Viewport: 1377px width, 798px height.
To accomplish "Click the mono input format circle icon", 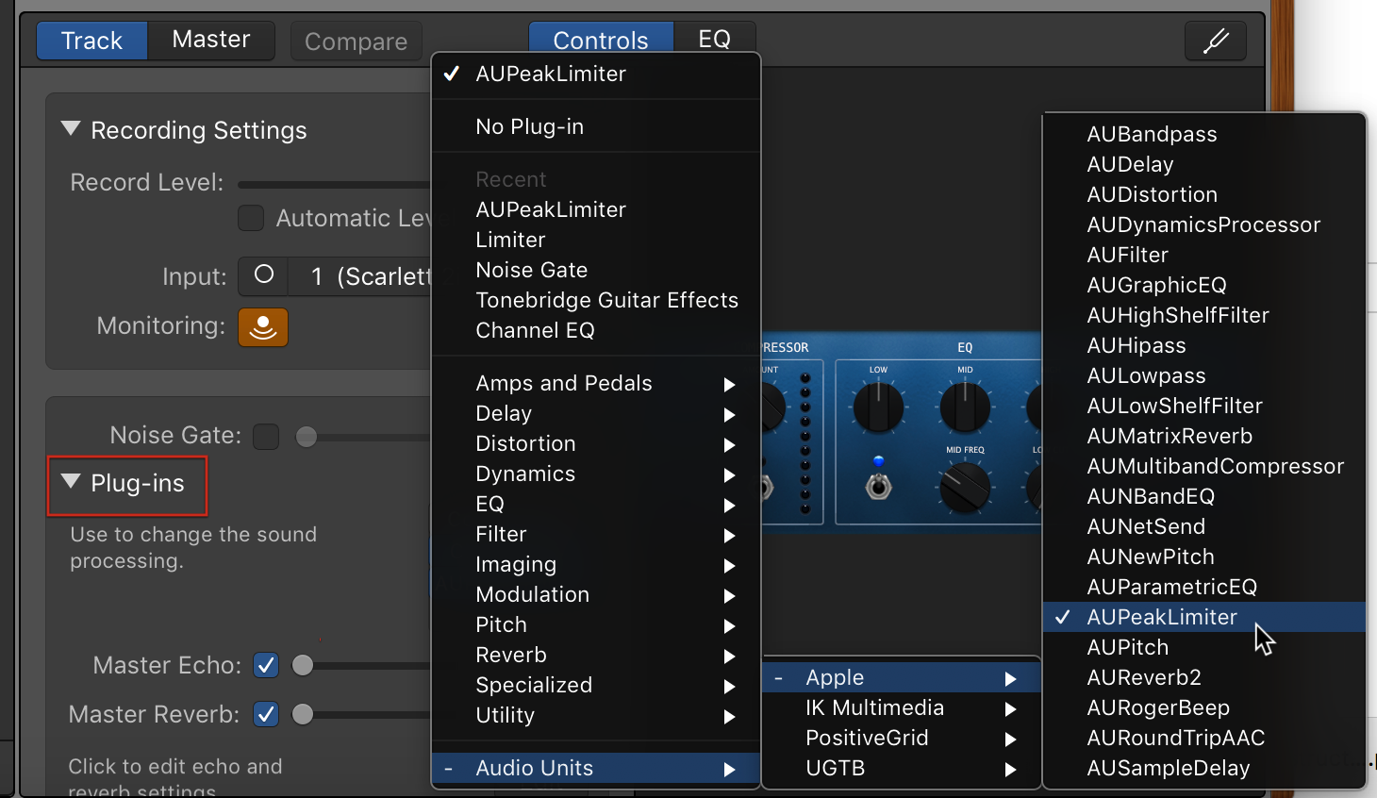I will click(264, 275).
